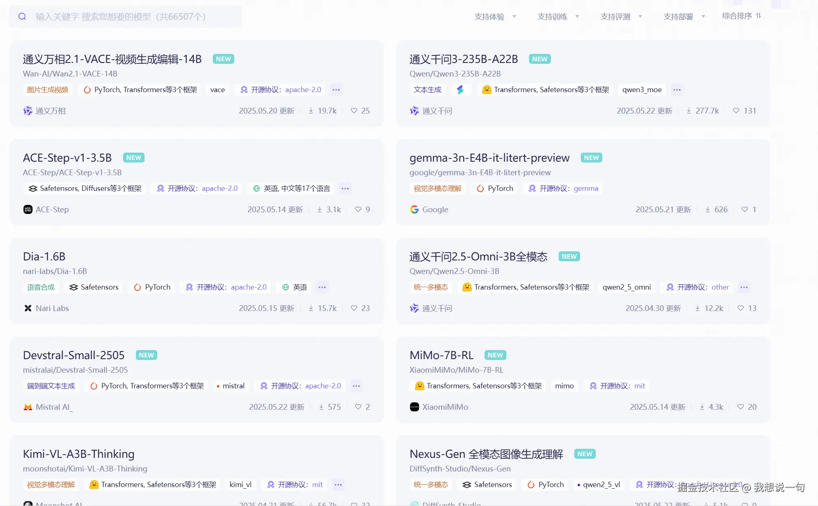Show more tags on Kimi-VL-A3B-Thinking card
Viewport: 818px width, 506px height.
[338, 485]
